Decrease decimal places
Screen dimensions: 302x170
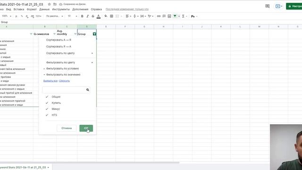click(27, 16)
